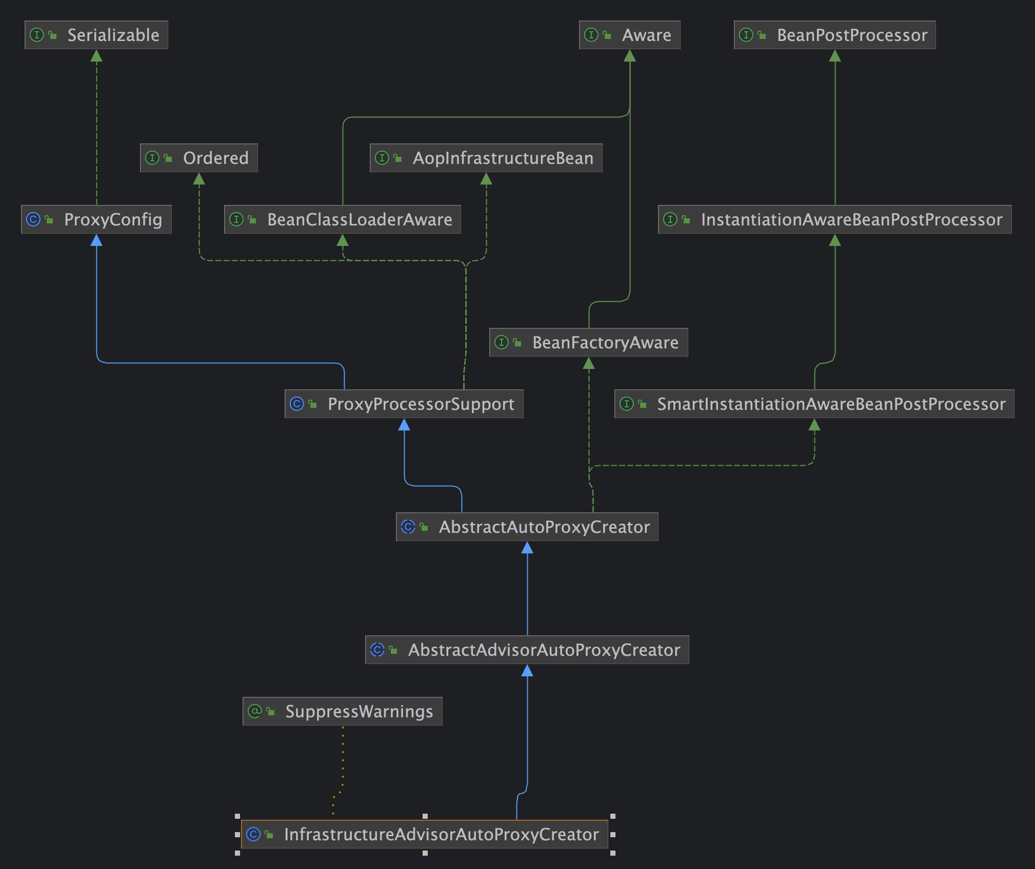Click the Aware visibility lock icon
This screenshot has width=1035, height=869.
pyautogui.click(x=607, y=35)
